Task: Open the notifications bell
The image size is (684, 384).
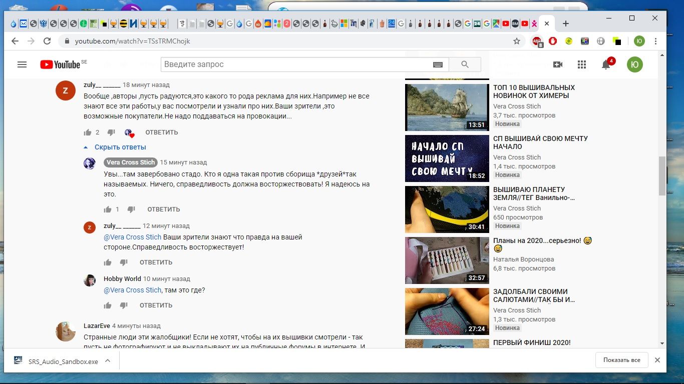Action: 606,64
